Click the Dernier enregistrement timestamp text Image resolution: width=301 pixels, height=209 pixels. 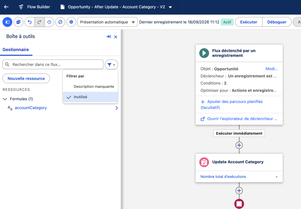(x=179, y=22)
